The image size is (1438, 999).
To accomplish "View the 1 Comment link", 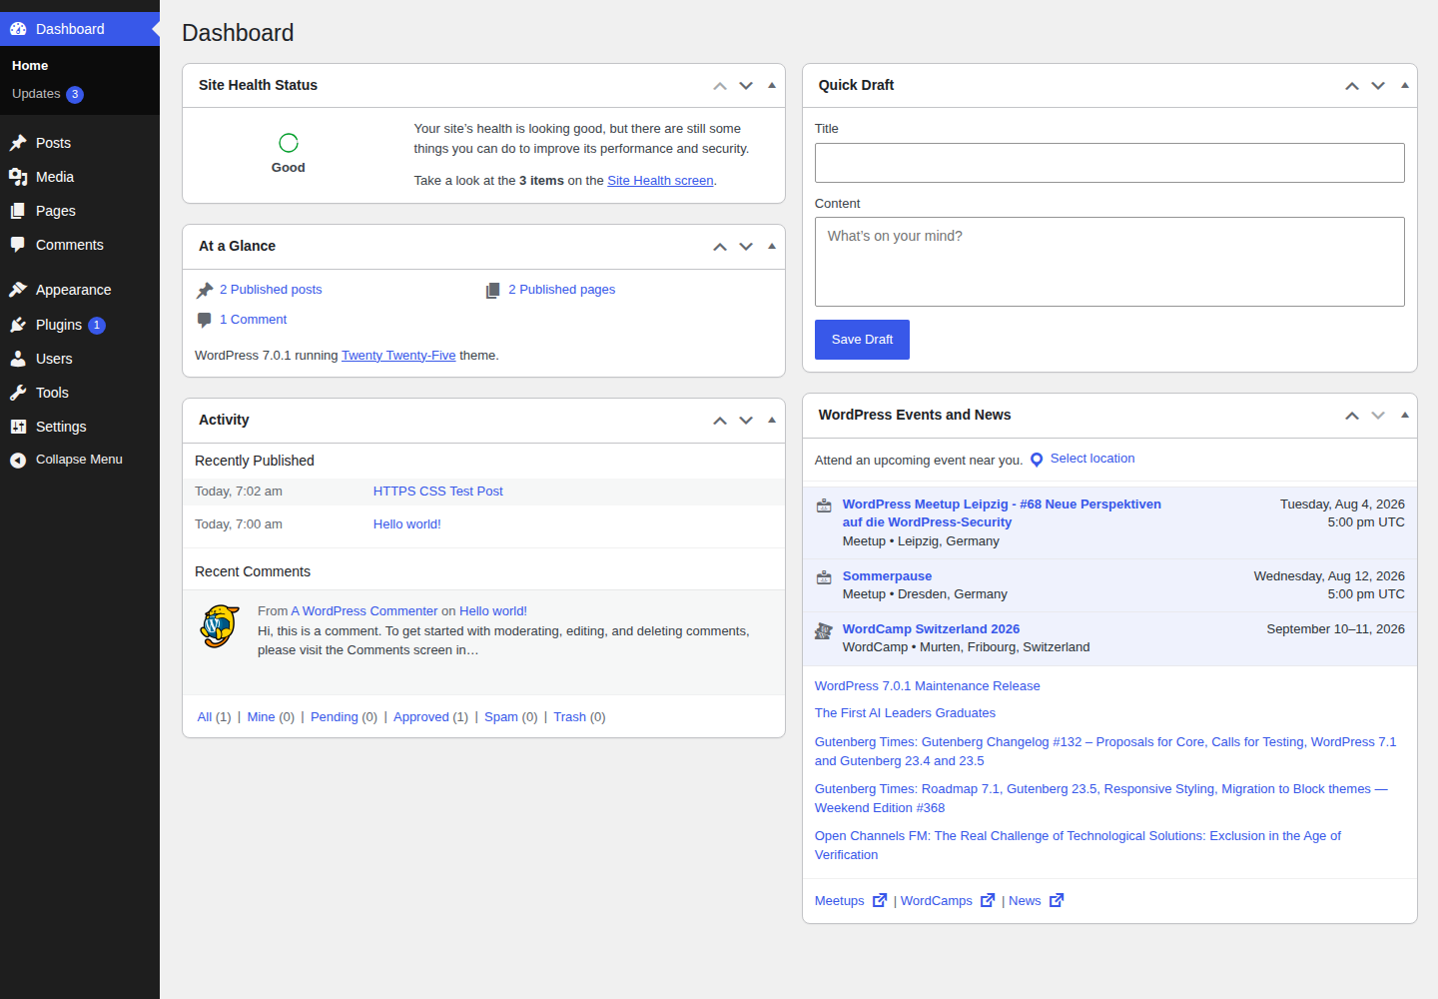I will coord(253,320).
